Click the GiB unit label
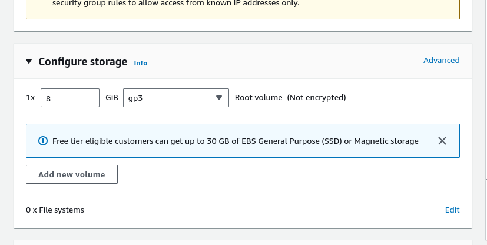 tap(112, 97)
